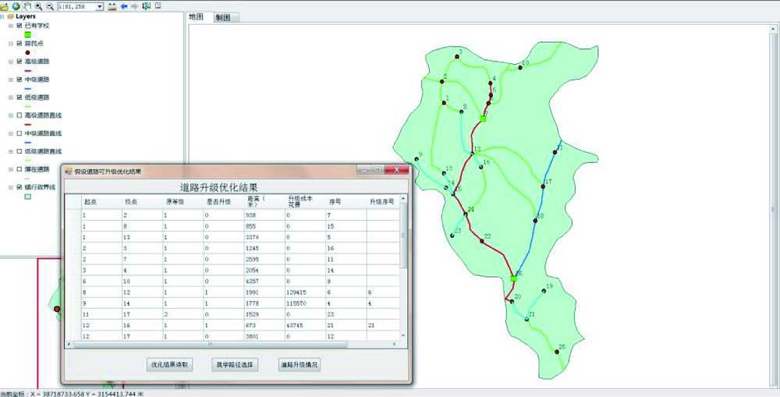Switch to the 制图 tab
Screen dimensions: 780x397
[222, 18]
